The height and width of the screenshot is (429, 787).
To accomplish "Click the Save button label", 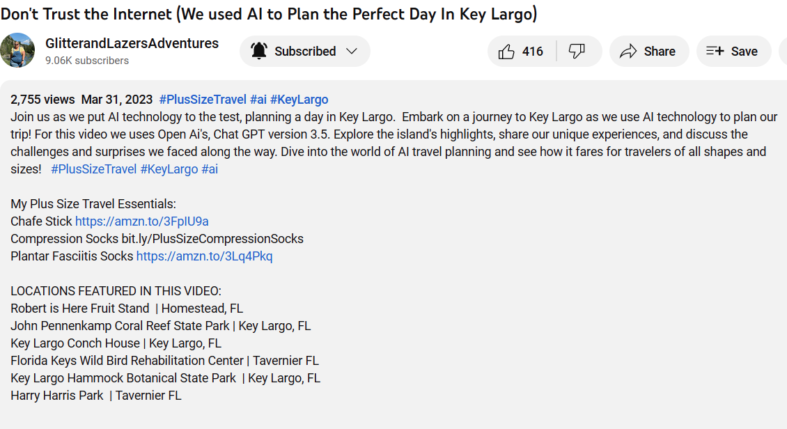I will [745, 51].
